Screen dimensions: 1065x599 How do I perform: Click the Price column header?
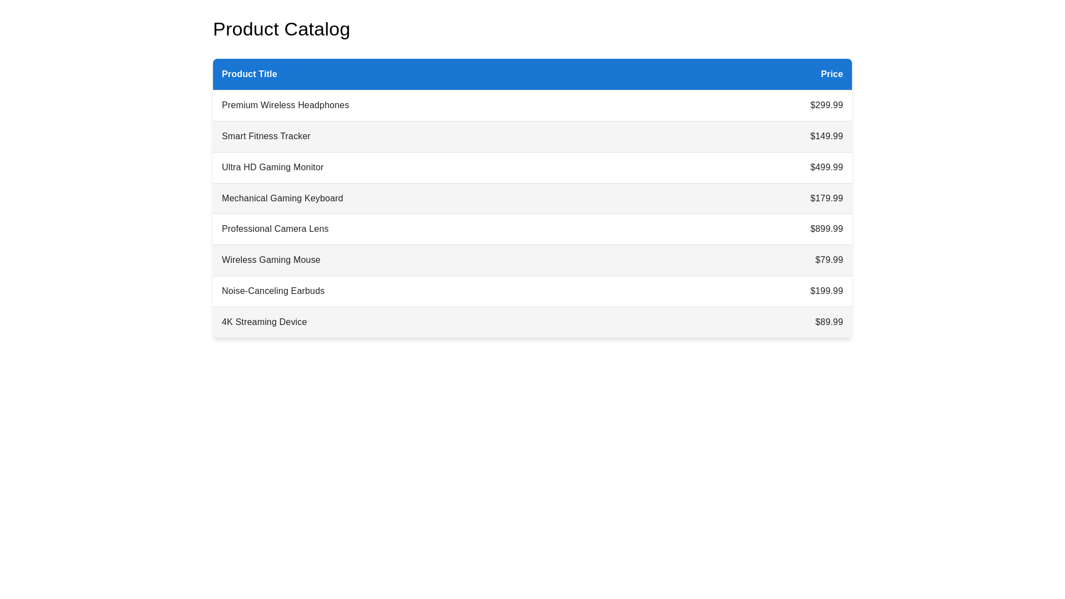click(831, 74)
